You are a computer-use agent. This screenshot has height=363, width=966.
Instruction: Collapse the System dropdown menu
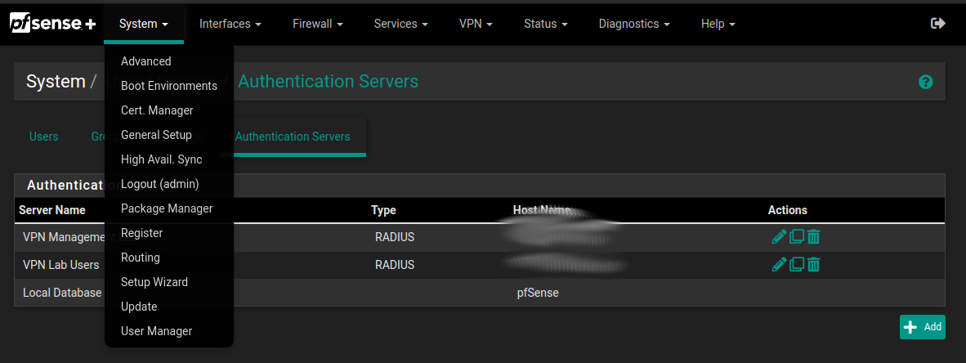pyautogui.click(x=144, y=24)
